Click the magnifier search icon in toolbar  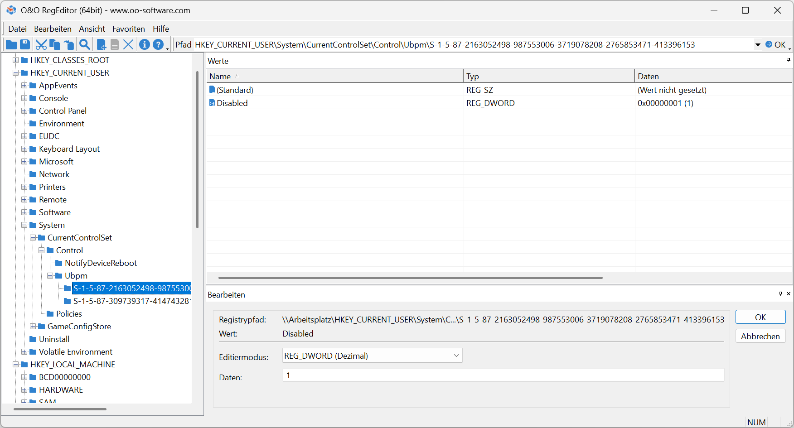[84, 44]
